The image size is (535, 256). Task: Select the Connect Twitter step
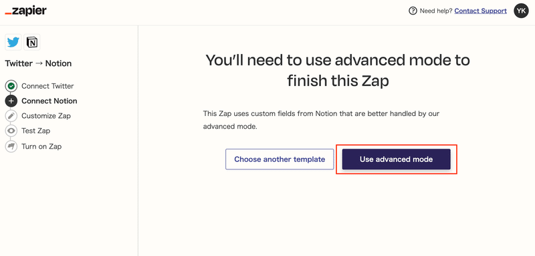coord(47,86)
